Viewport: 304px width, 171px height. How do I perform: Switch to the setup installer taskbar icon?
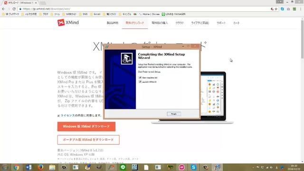(217, 167)
